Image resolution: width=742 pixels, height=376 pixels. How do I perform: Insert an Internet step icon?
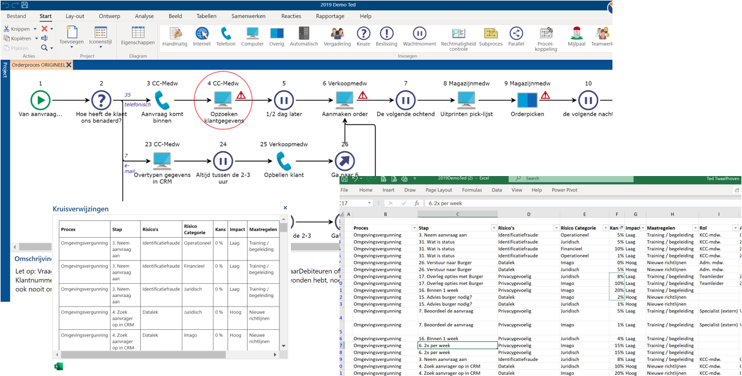pos(202,36)
